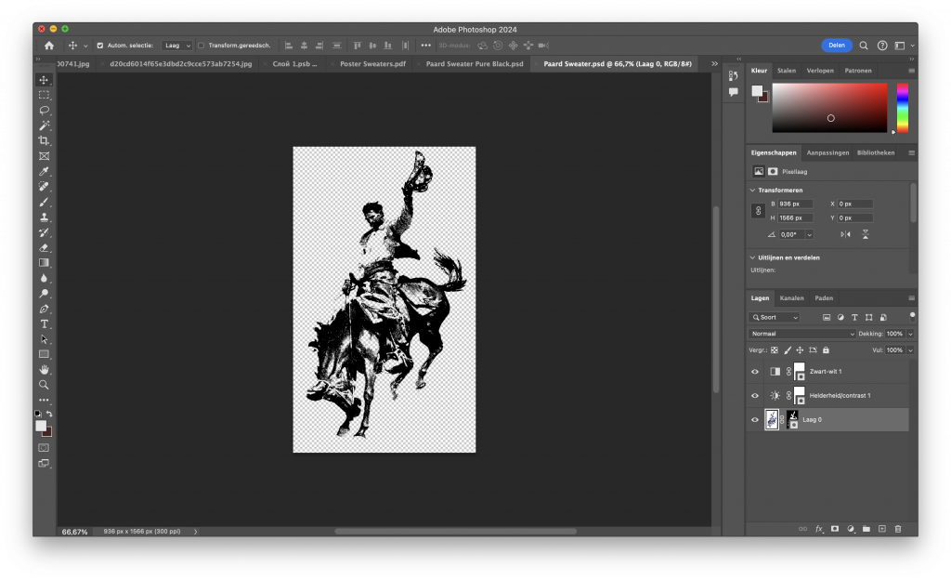
Task: Show more document tabs chevron
Action: pyautogui.click(x=714, y=64)
